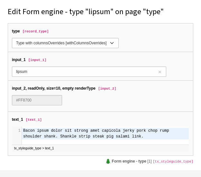Click the read-only #FF8700 field
The height and width of the screenshot is (177, 201).
pos(37,100)
